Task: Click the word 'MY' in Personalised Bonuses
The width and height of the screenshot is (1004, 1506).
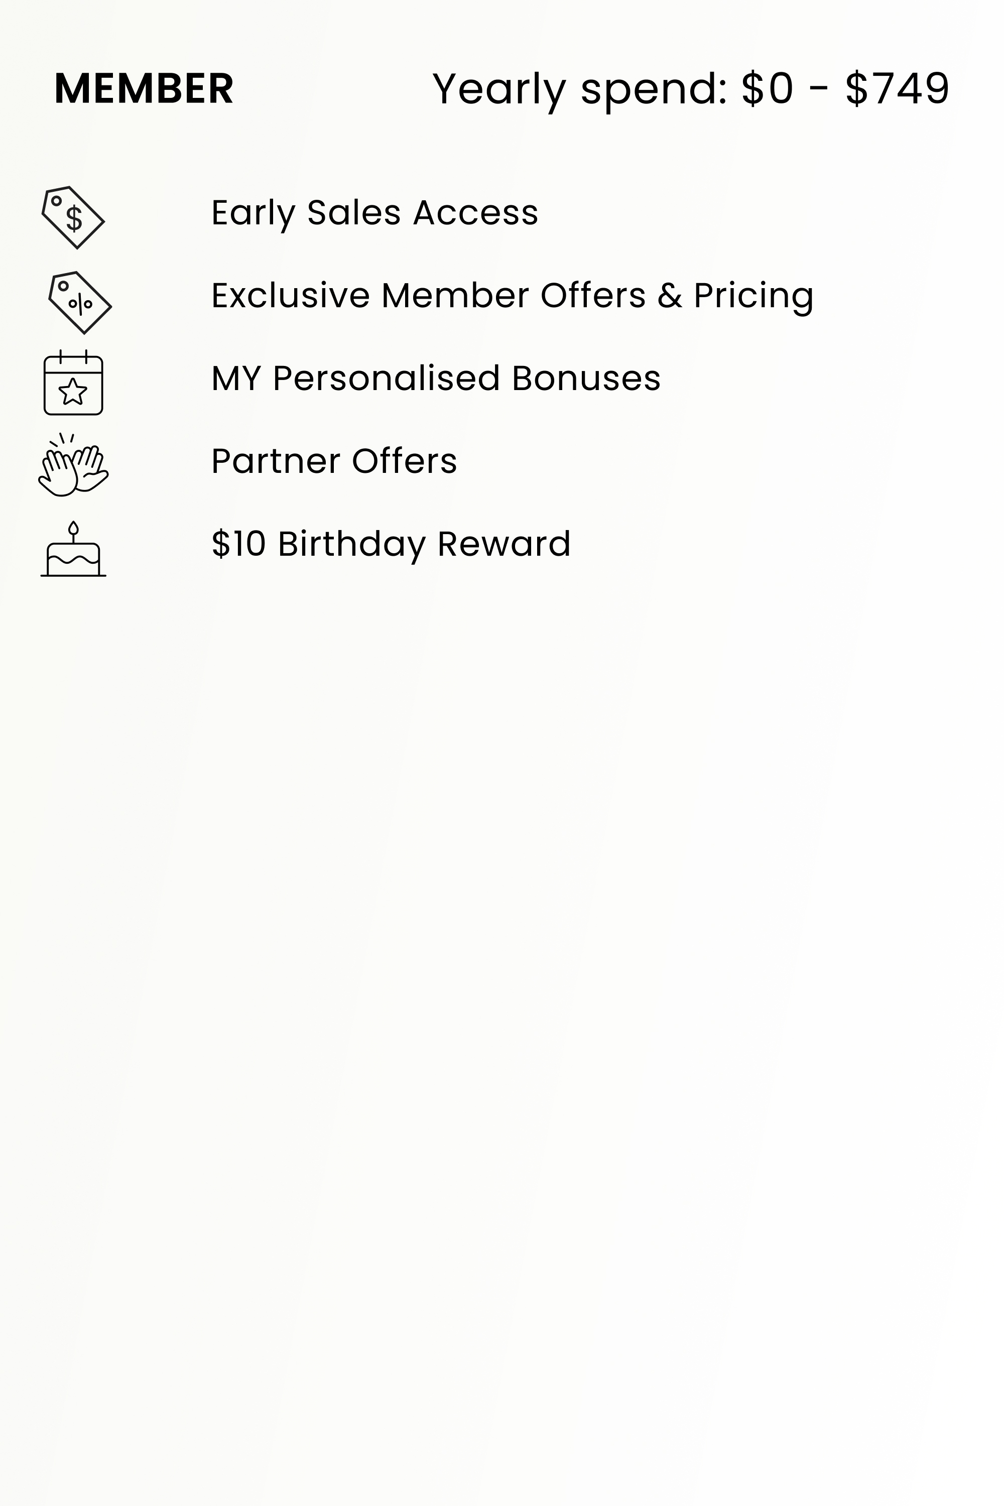Action: coord(236,379)
